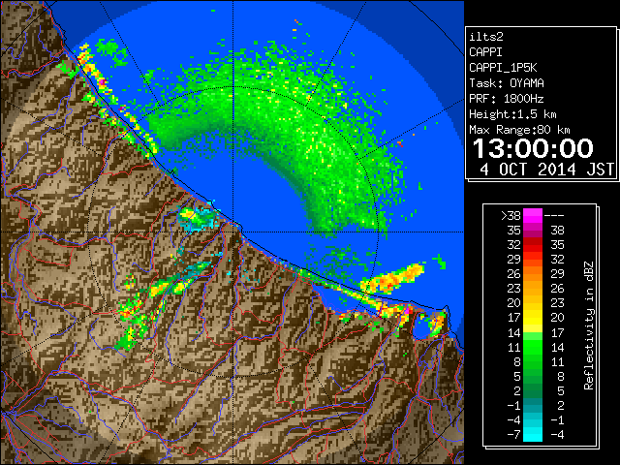Select the 'CAPPI_1P5K' product text
Screen dimensions: 620x465
(x=503, y=68)
